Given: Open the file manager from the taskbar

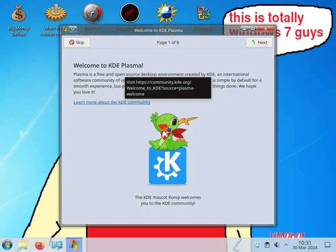Looking at the screenshot, I should tap(23, 245).
